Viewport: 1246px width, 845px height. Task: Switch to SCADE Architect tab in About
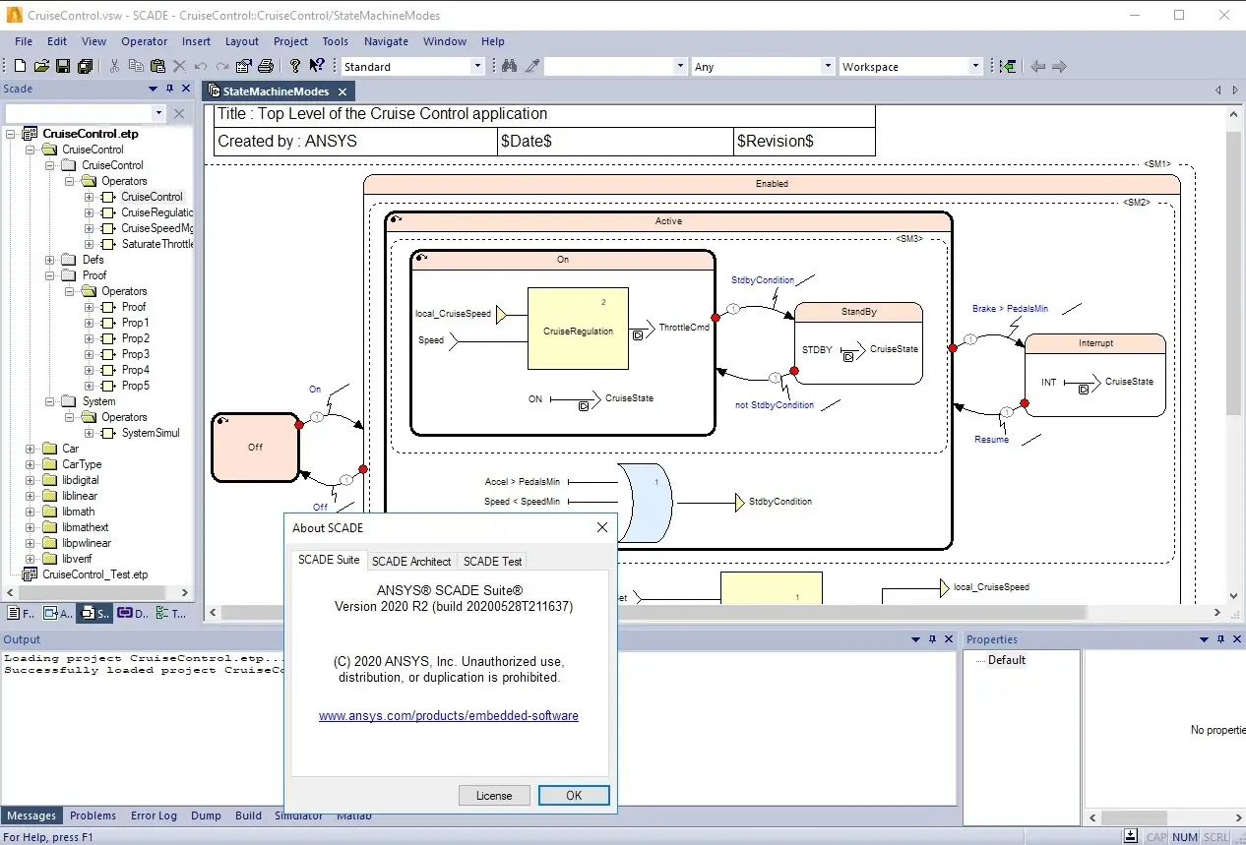pos(411,561)
